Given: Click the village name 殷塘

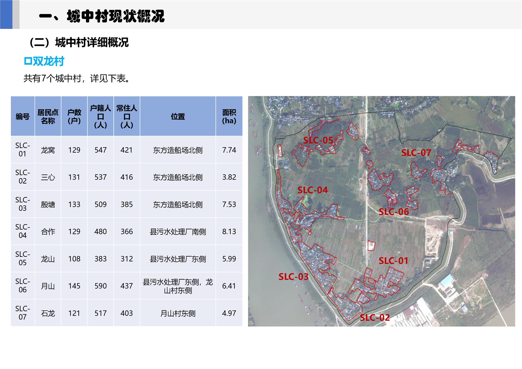Looking at the screenshot, I should click(x=48, y=205).
